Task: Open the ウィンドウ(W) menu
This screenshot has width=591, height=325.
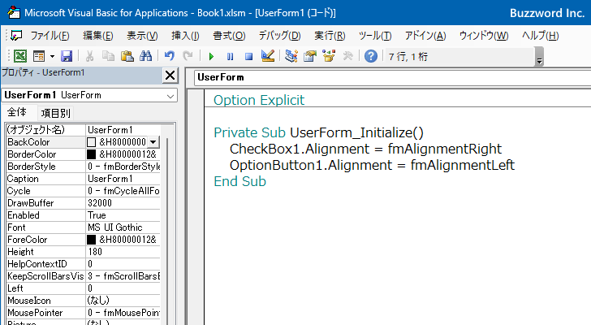Action: 484,36
